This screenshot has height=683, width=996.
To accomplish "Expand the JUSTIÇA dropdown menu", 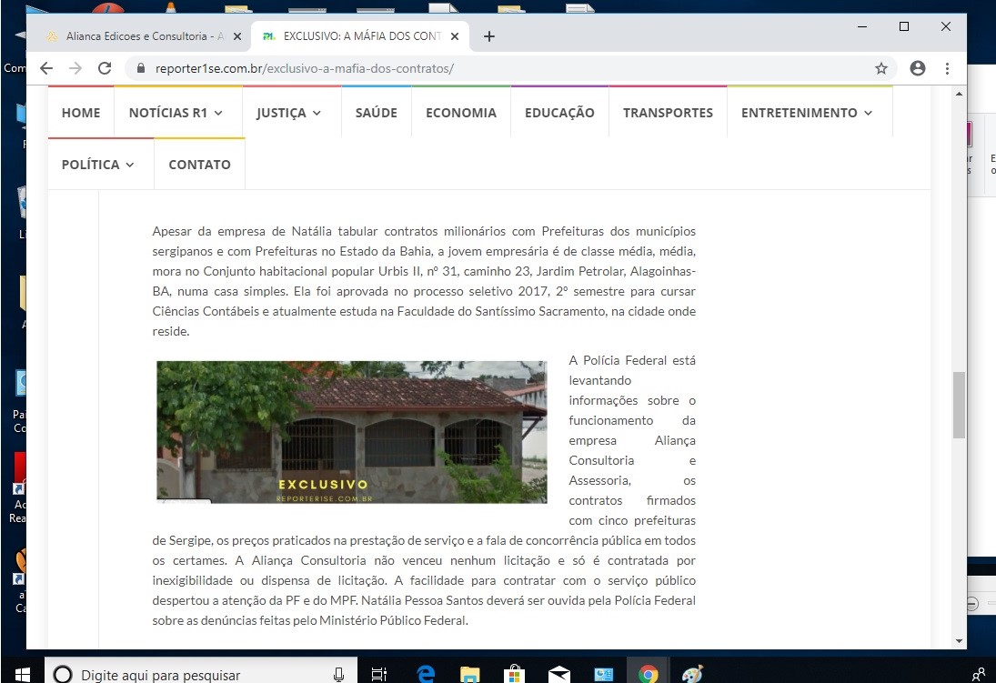I will click(288, 113).
